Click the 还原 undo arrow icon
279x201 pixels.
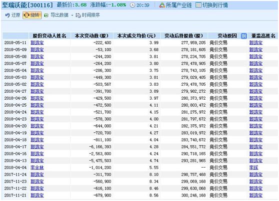tap(7, 15)
